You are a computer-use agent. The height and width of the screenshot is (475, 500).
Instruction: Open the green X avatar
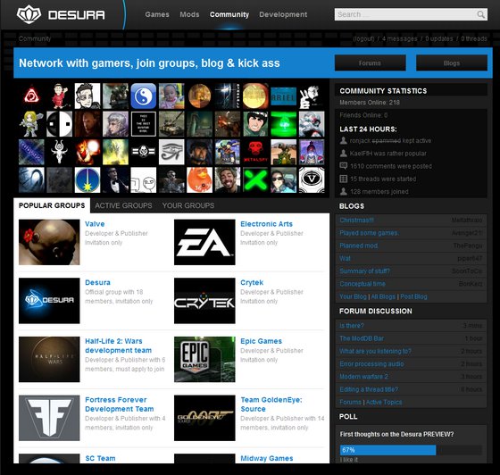[255, 180]
